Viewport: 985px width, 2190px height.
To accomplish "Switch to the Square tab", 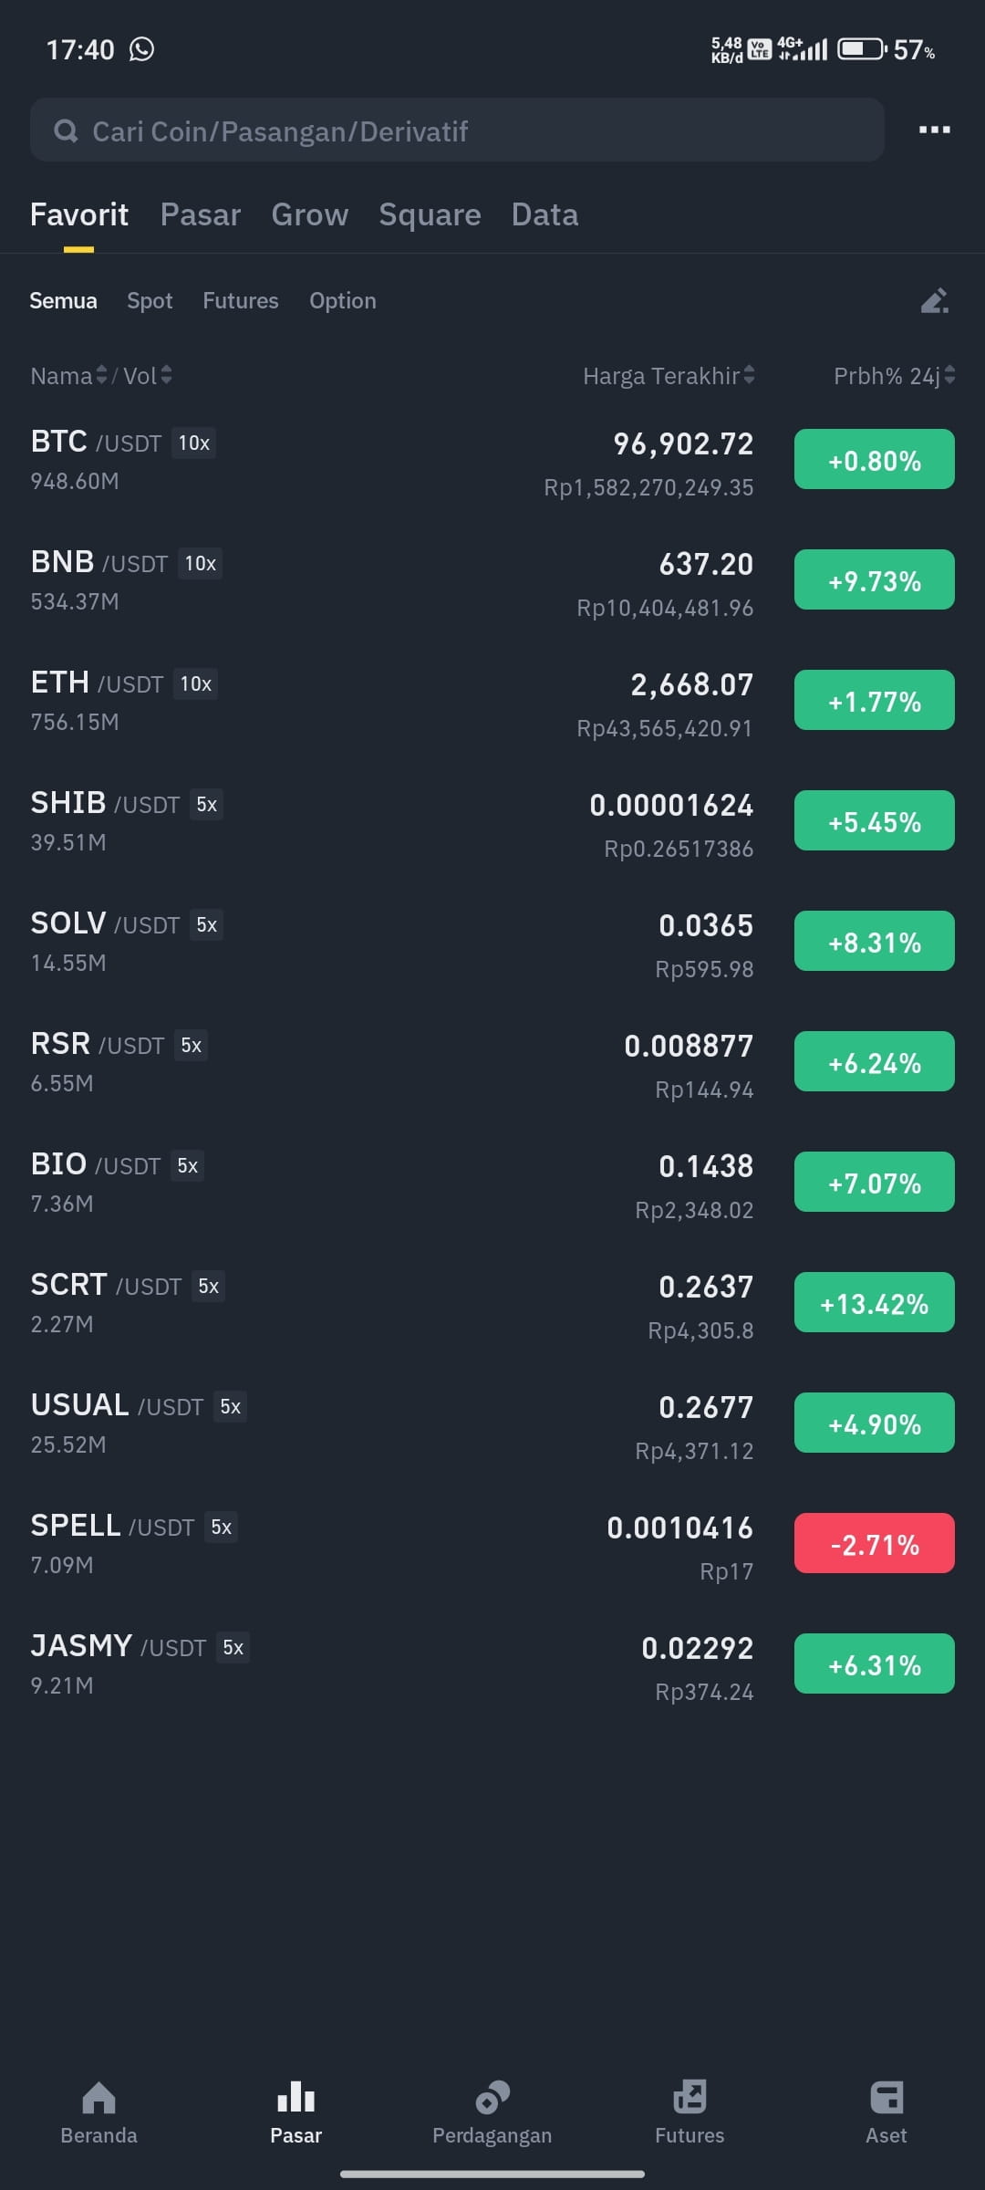I will [430, 214].
